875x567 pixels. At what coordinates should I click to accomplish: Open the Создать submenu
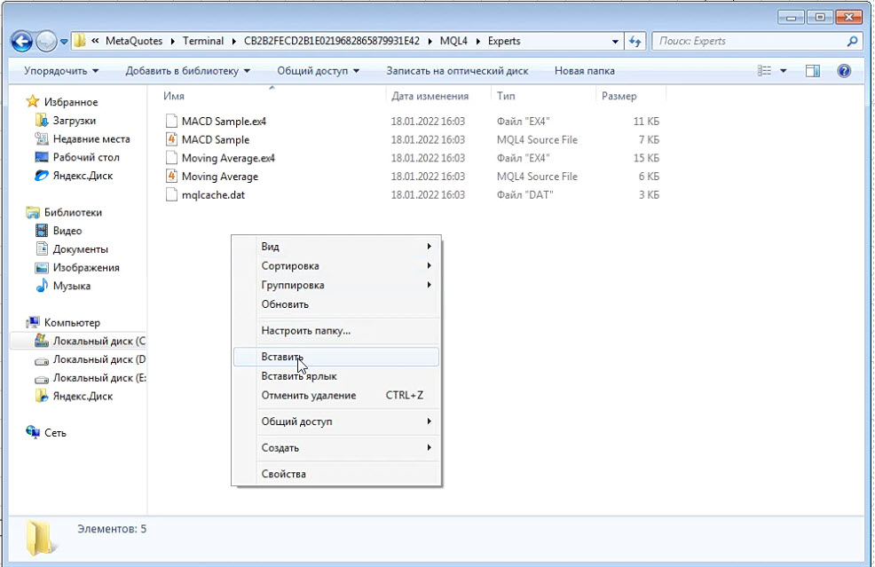point(280,448)
